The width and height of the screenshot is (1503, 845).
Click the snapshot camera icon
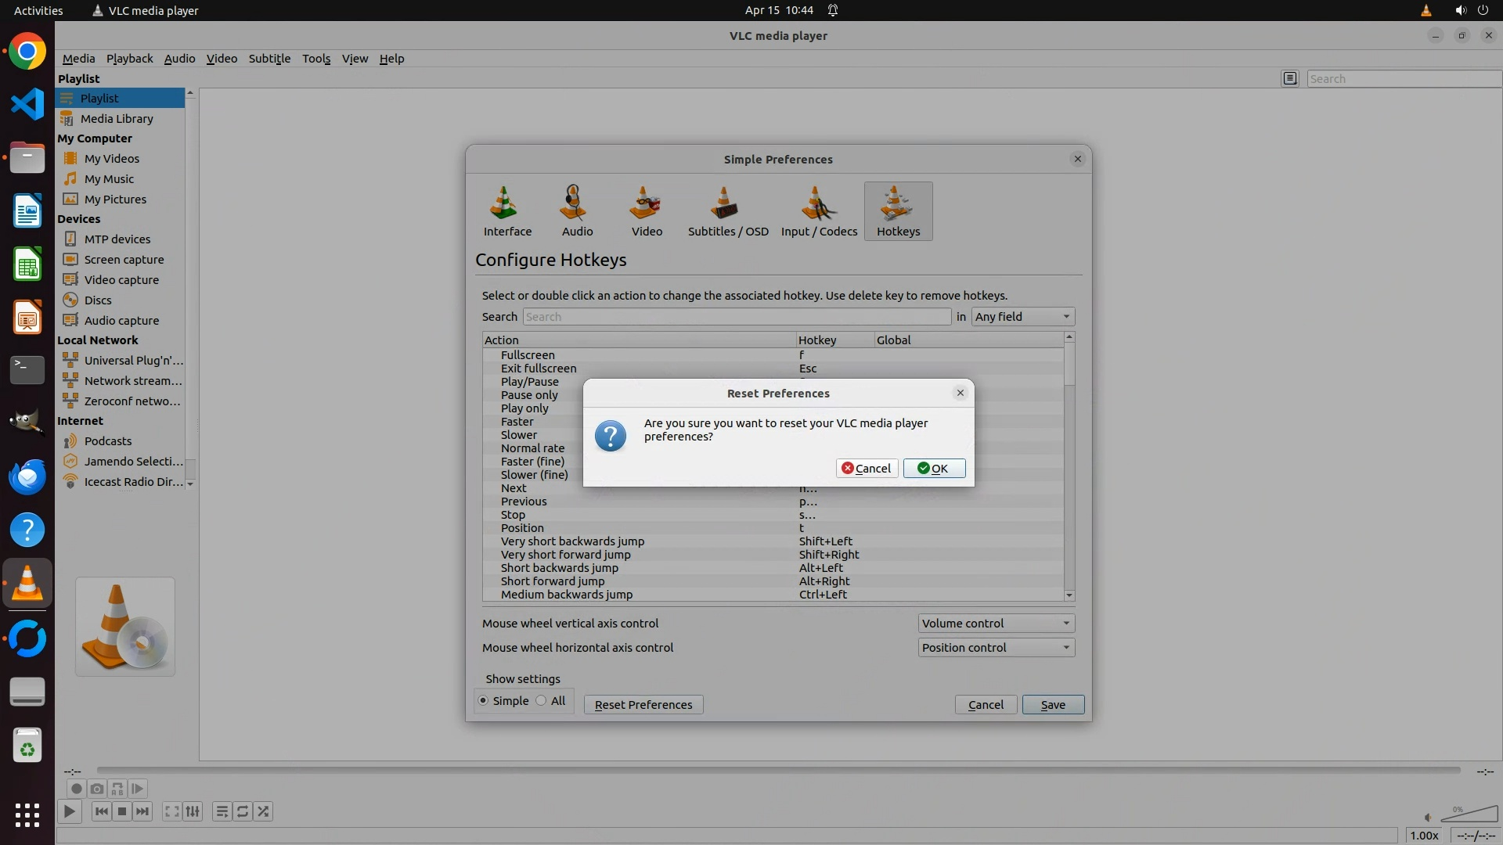tap(96, 789)
